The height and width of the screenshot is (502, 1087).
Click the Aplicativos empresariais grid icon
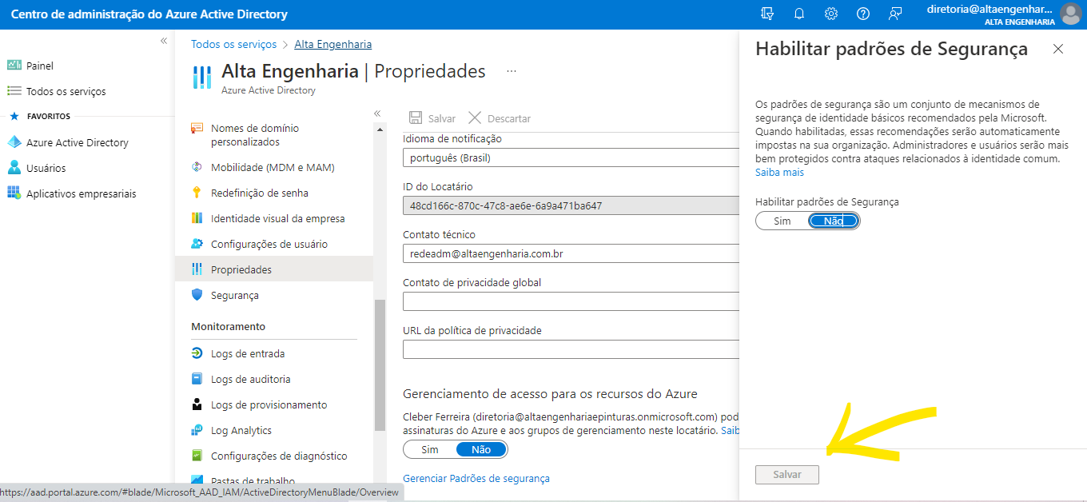[x=14, y=193]
